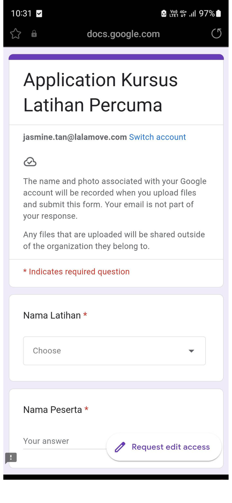Open the report problem exclamation icon
232x503 pixels.
tap(11, 458)
